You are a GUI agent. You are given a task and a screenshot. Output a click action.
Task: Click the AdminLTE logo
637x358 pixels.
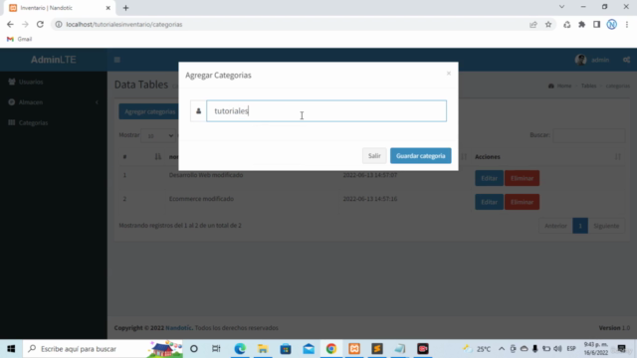(54, 60)
